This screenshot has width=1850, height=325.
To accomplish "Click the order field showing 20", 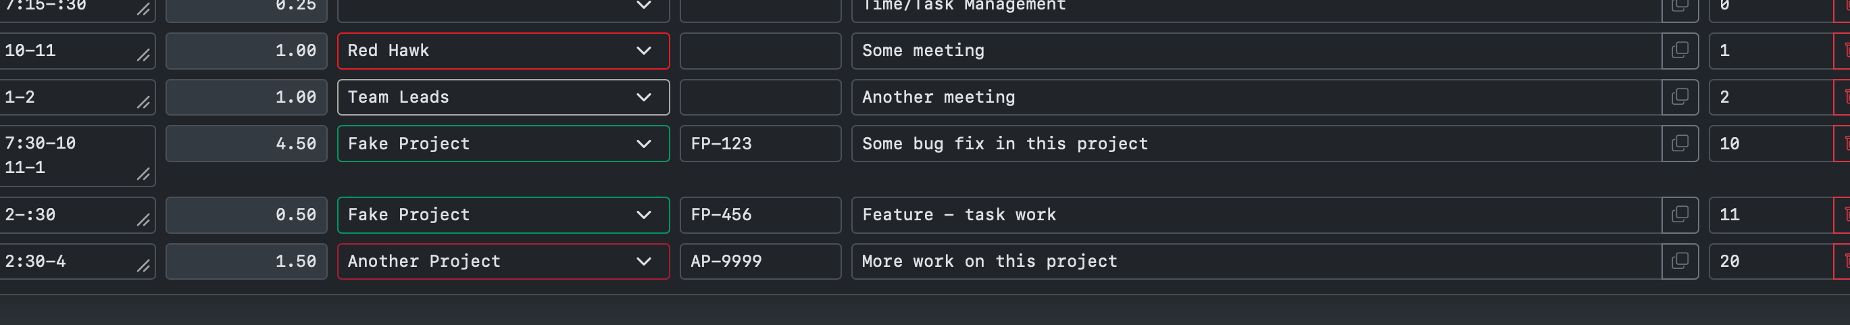I will [1771, 262].
